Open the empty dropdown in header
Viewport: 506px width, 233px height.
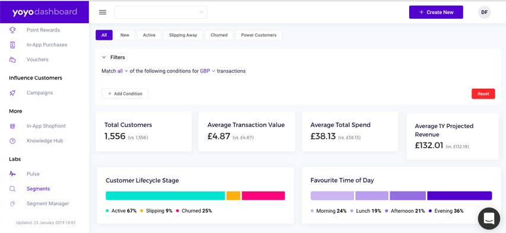click(x=161, y=12)
